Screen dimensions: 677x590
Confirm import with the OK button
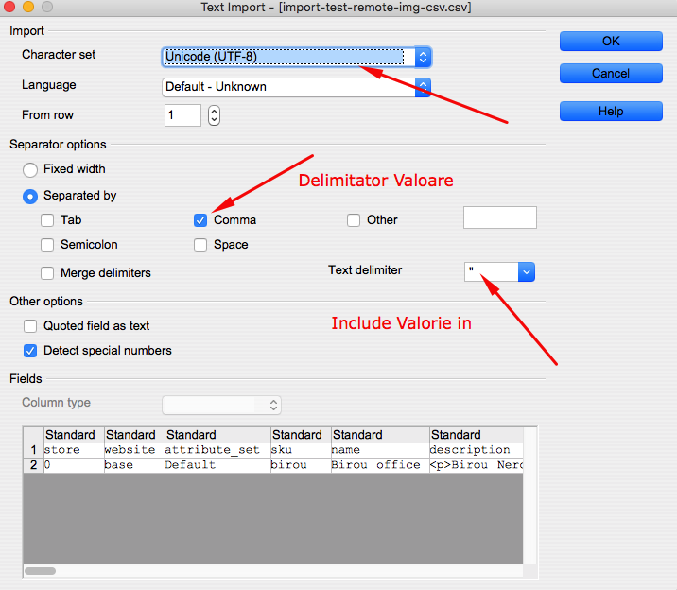click(x=611, y=41)
